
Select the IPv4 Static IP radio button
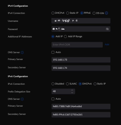67,13
